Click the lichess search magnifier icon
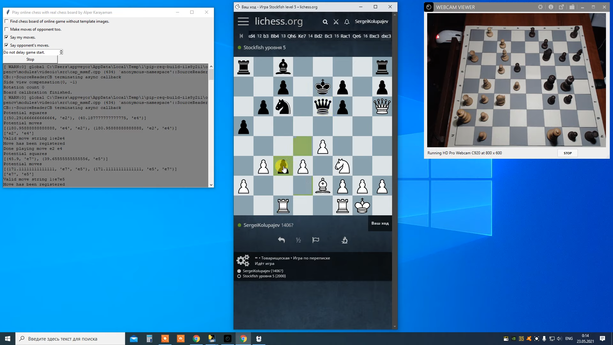This screenshot has width=613, height=345. [x=325, y=22]
